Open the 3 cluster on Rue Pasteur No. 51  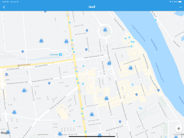106,98
